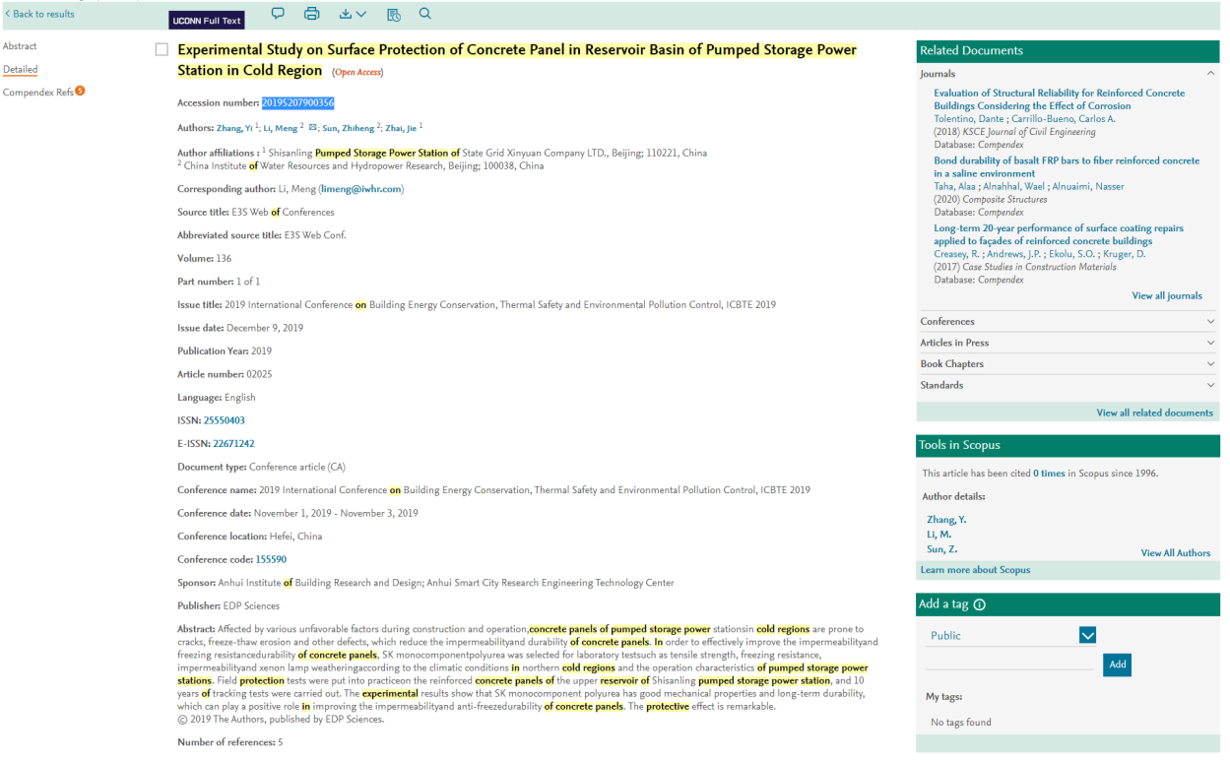Click the ISSN 25550403 link

click(225, 420)
